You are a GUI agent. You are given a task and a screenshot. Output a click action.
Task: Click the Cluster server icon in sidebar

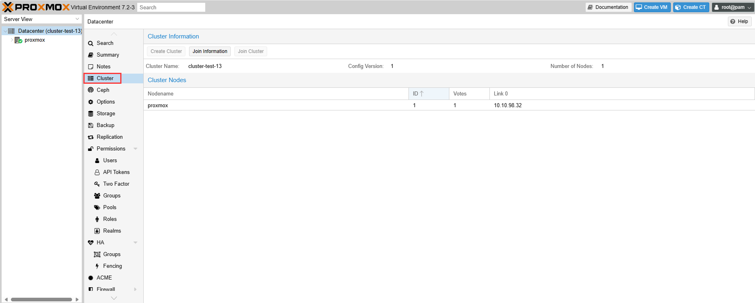(x=91, y=78)
